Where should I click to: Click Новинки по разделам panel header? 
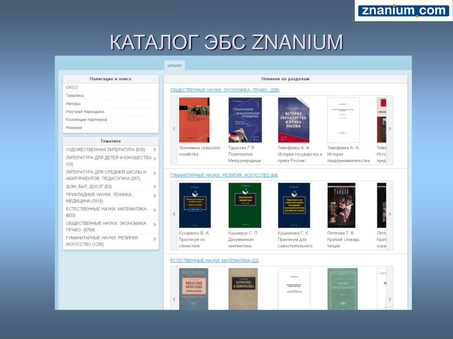[x=285, y=79]
